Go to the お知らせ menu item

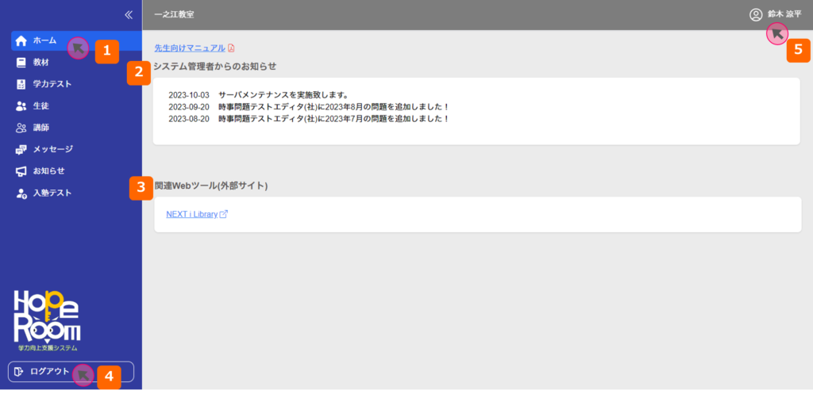click(48, 171)
